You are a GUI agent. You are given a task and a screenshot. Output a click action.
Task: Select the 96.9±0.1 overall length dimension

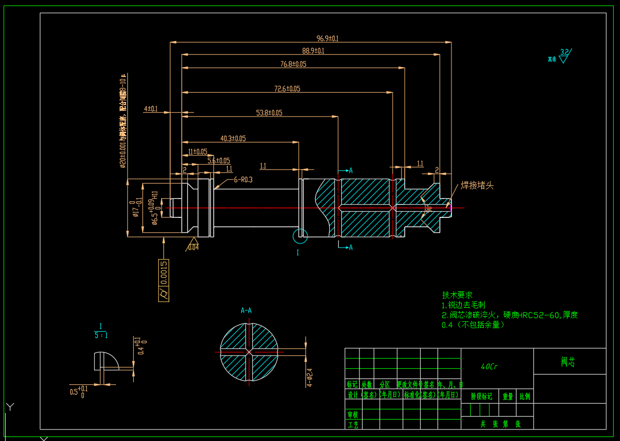[327, 38]
